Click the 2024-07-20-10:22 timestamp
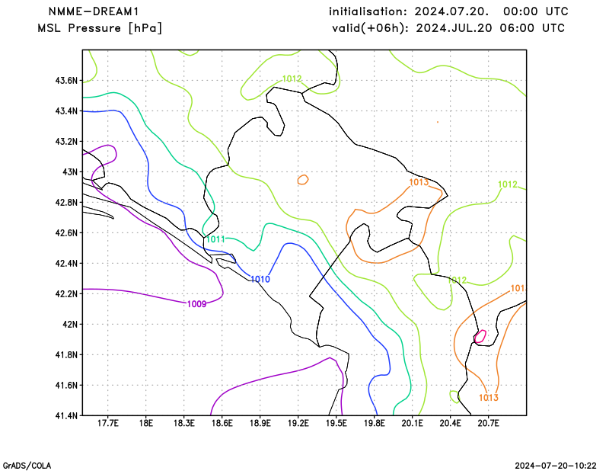This screenshot has height=471, width=609. [556, 466]
